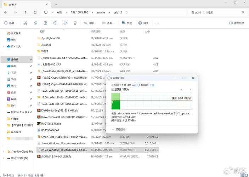The height and width of the screenshot is (177, 249).
Task: Click the Delete trash icon
Action: tap(75, 23)
